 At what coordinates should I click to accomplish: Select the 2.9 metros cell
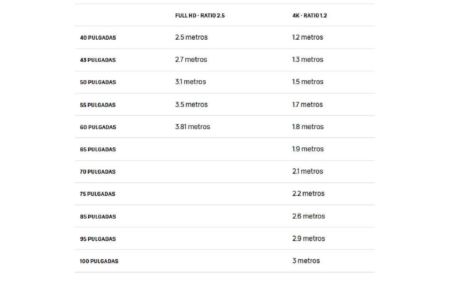tap(308, 239)
